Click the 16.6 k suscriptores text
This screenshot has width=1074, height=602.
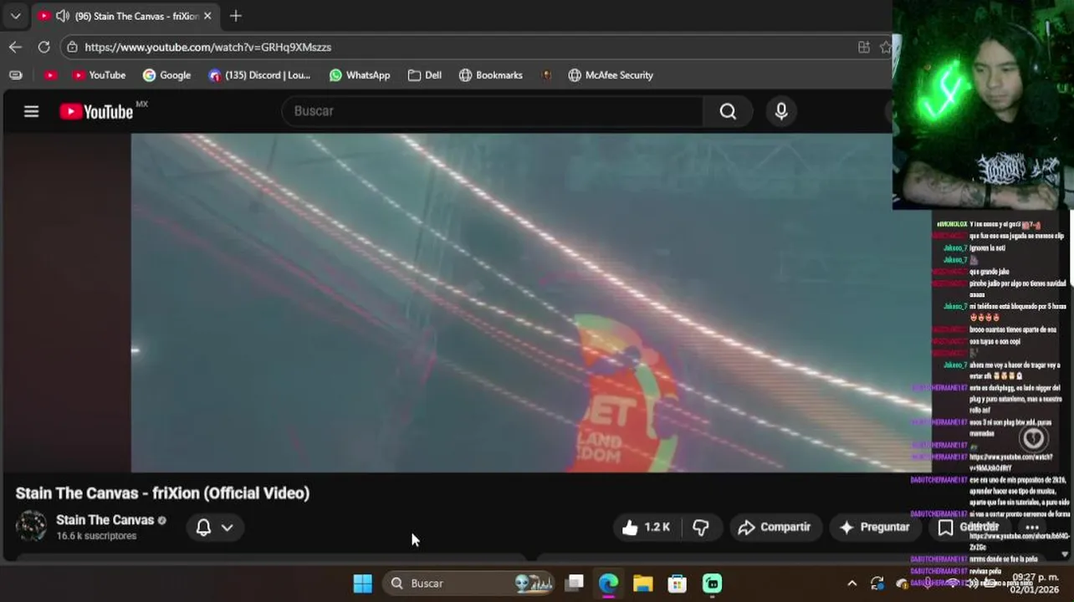click(96, 536)
